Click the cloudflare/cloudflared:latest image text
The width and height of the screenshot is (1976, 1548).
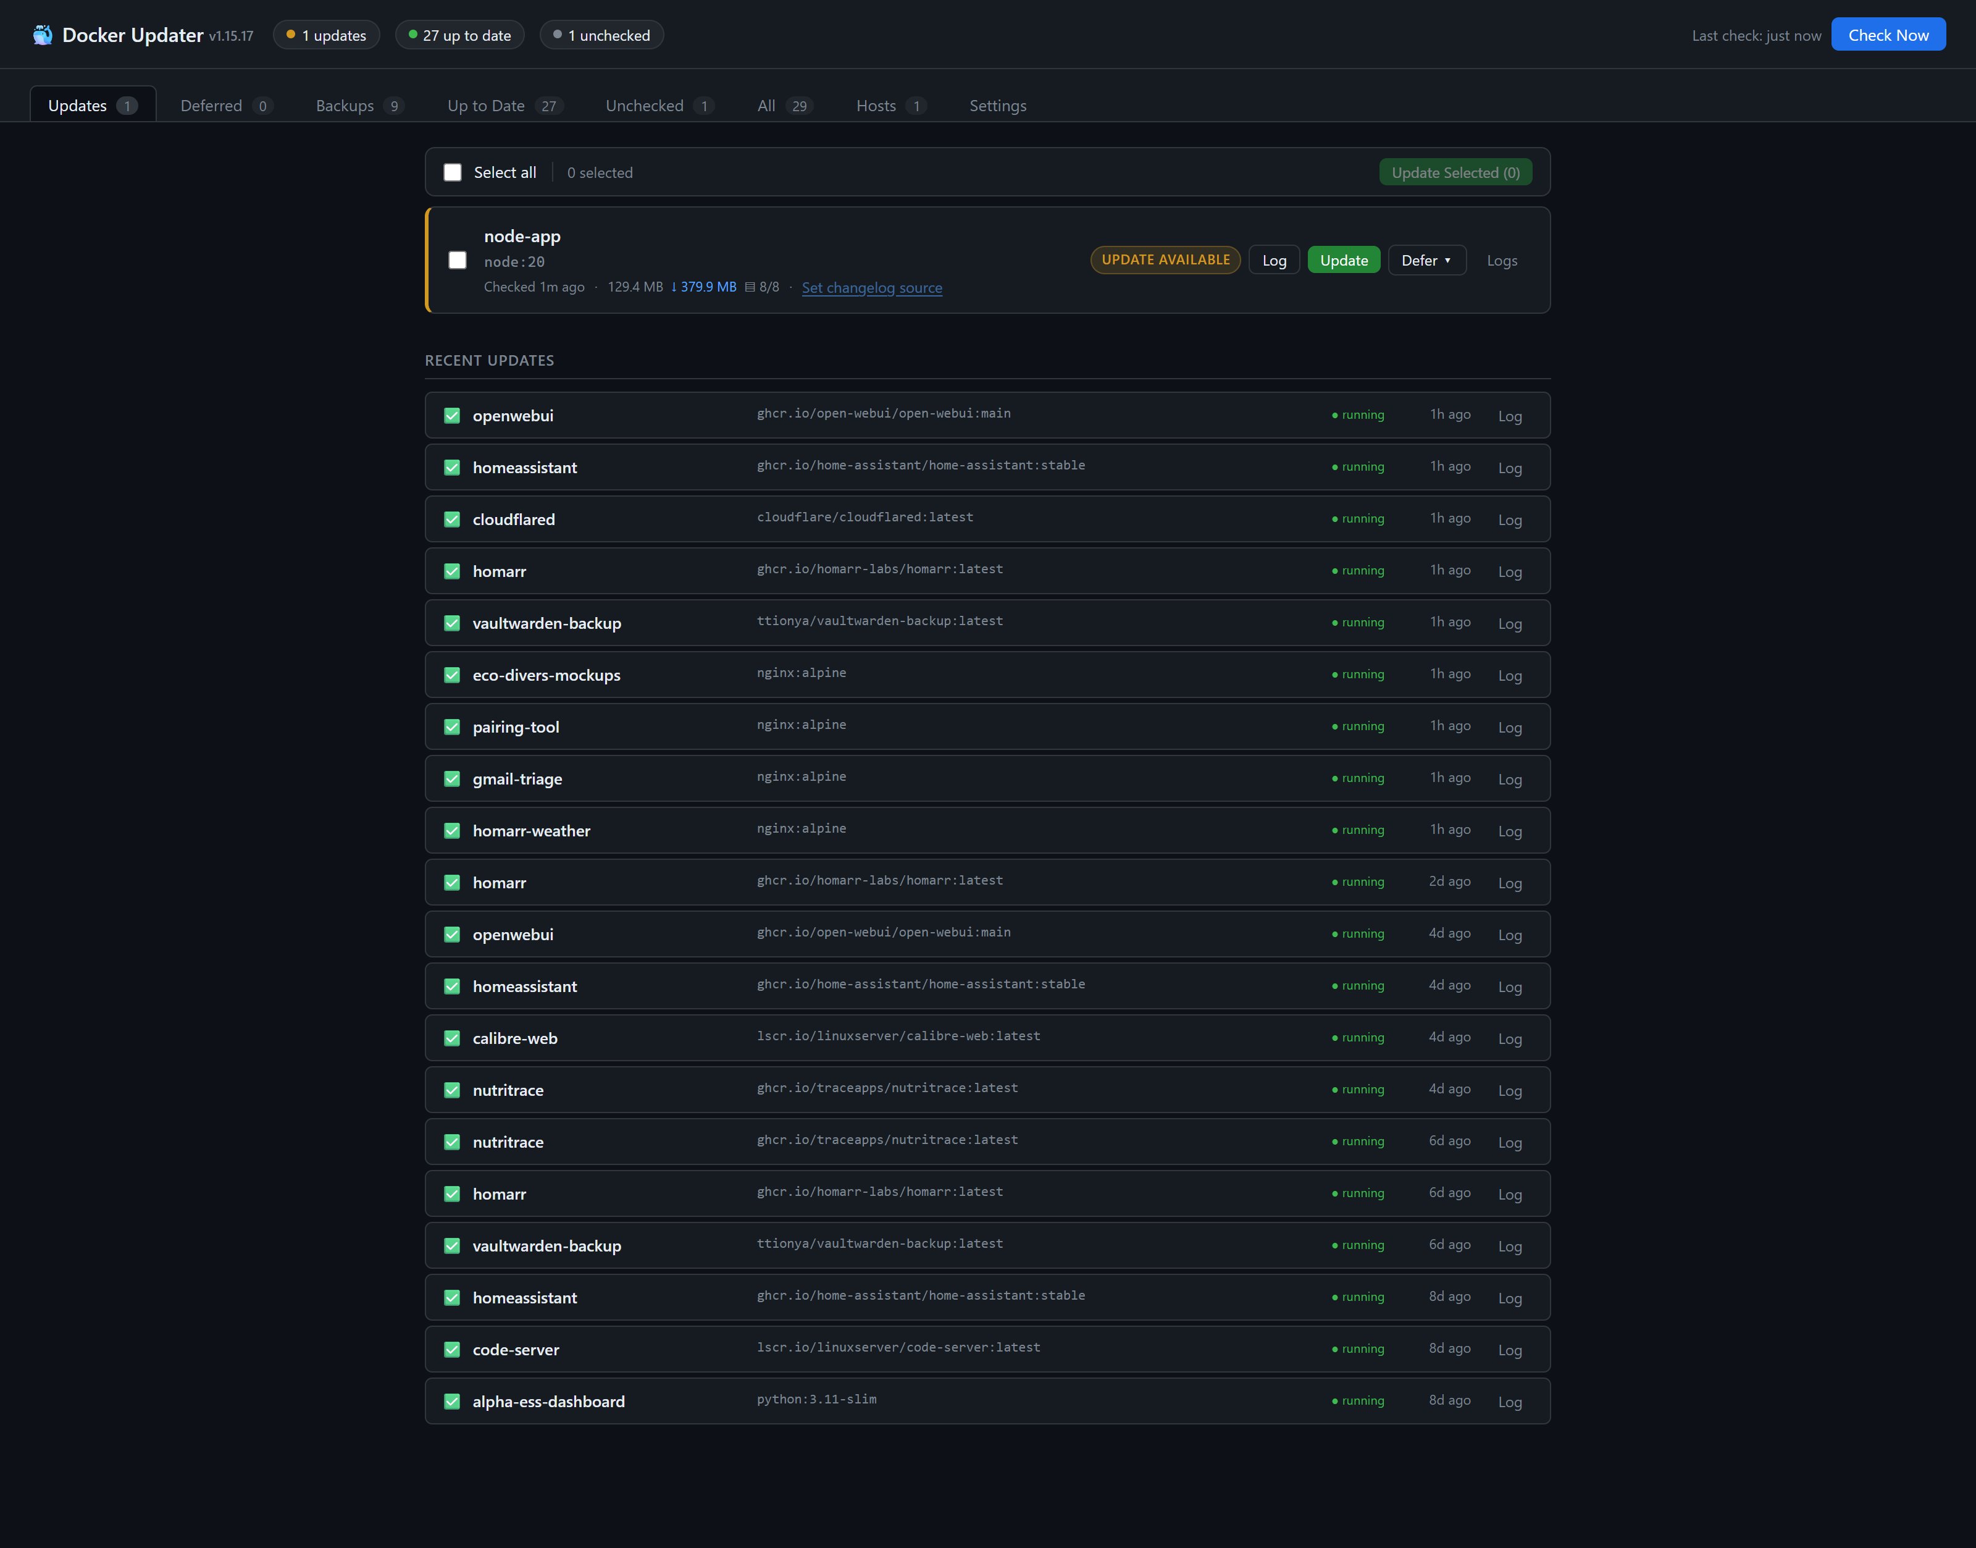click(x=865, y=518)
